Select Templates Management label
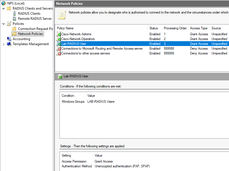Viewport: 229px width, 171px height. tap(31, 44)
